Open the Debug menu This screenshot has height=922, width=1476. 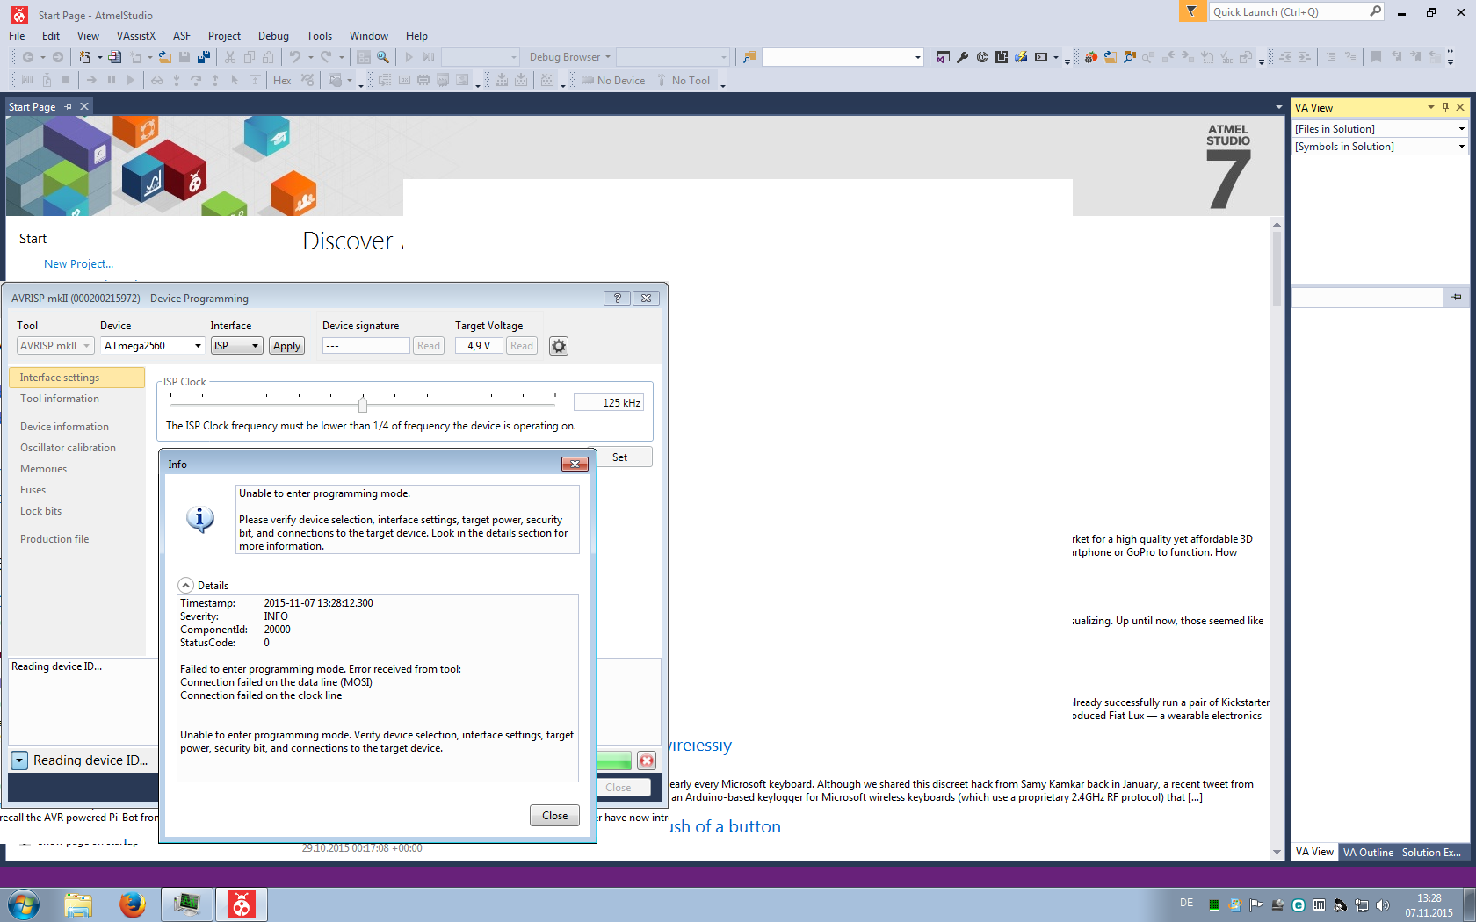point(273,36)
